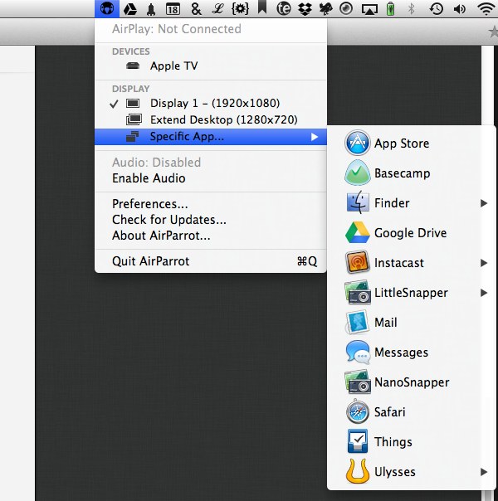Click the LittleSnapper camera icon
This screenshot has width=498, height=501.
[x=358, y=292]
